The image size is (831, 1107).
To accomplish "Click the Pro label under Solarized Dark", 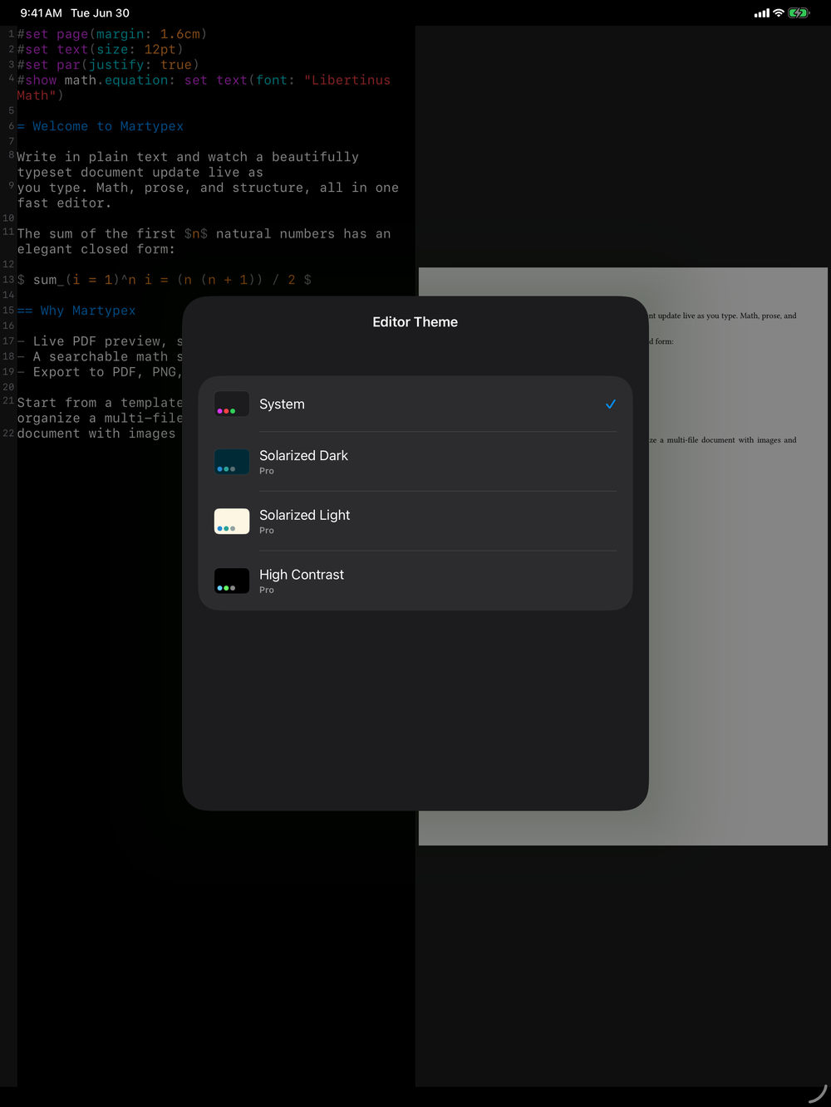I will point(267,471).
